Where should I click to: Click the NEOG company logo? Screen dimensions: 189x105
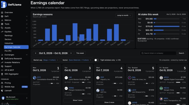(161, 88)
